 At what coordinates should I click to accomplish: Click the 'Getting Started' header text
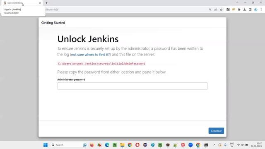pos(53,23)
